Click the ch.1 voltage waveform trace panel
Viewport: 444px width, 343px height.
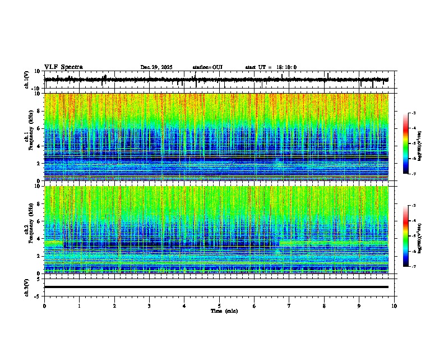point(219,80)
